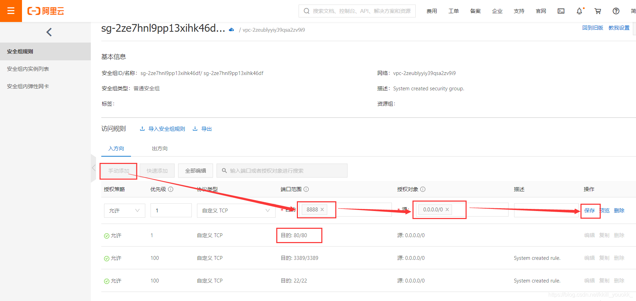
Task: Click 删除 on the 3389/3389 rule row
Action: click(x=619, y=258)
